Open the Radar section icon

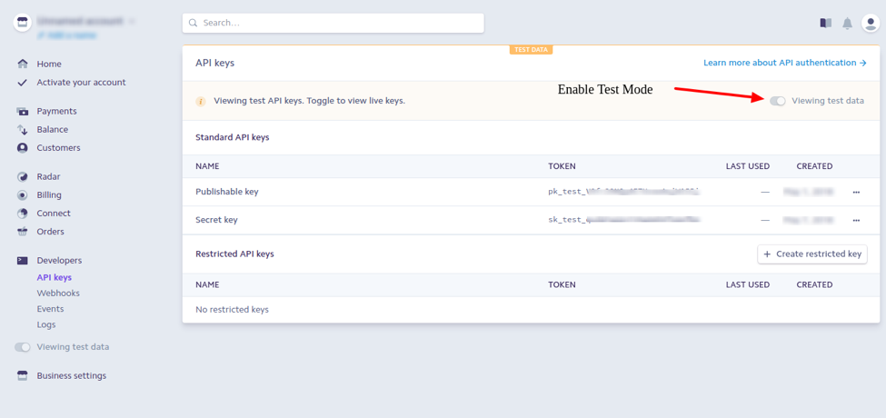click(x=23, y=177)
